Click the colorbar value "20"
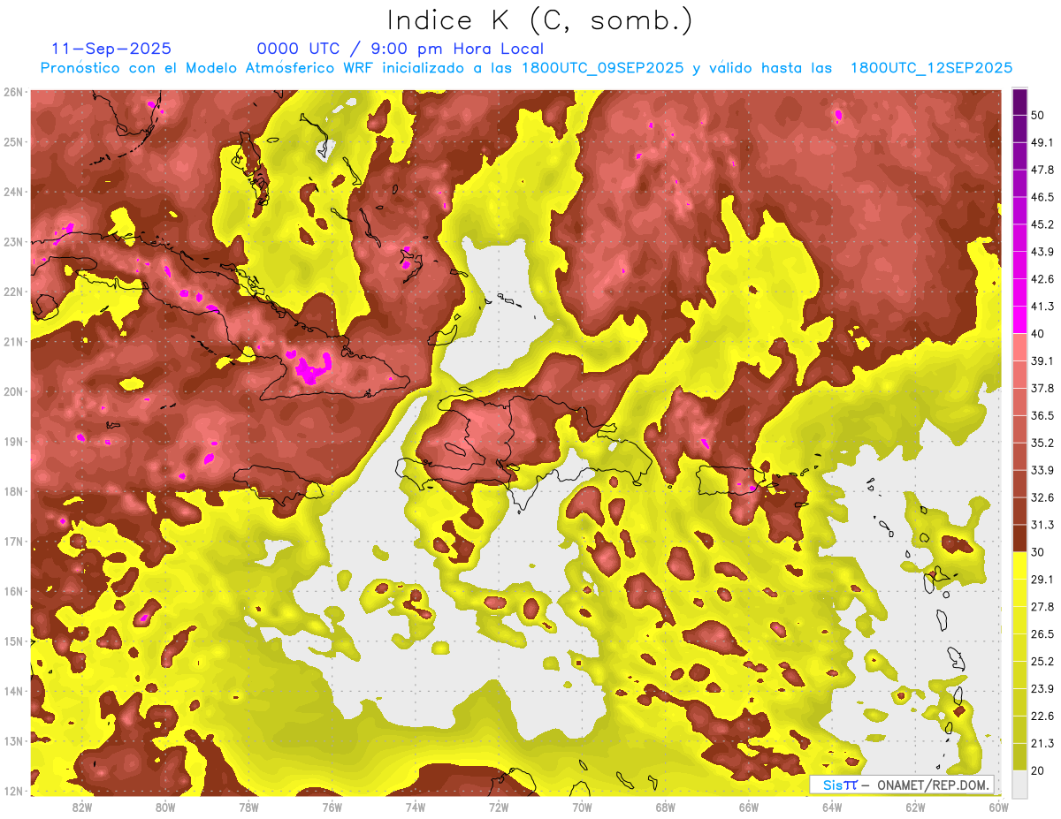 point(1037,770)
